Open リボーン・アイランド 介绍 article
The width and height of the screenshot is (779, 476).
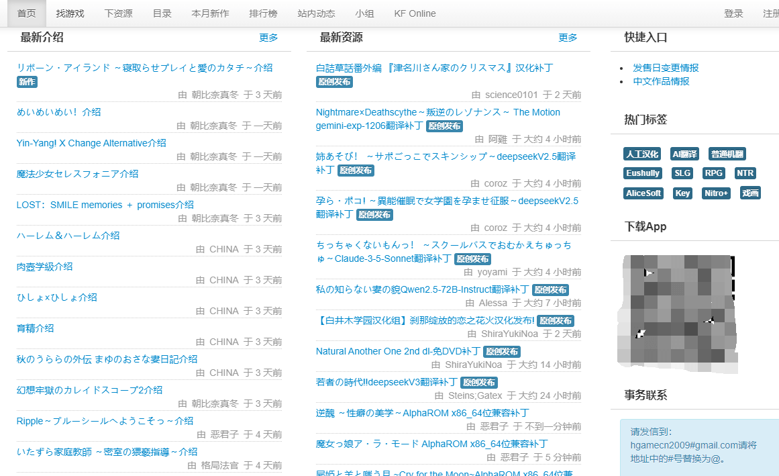[x=144, y=68]
